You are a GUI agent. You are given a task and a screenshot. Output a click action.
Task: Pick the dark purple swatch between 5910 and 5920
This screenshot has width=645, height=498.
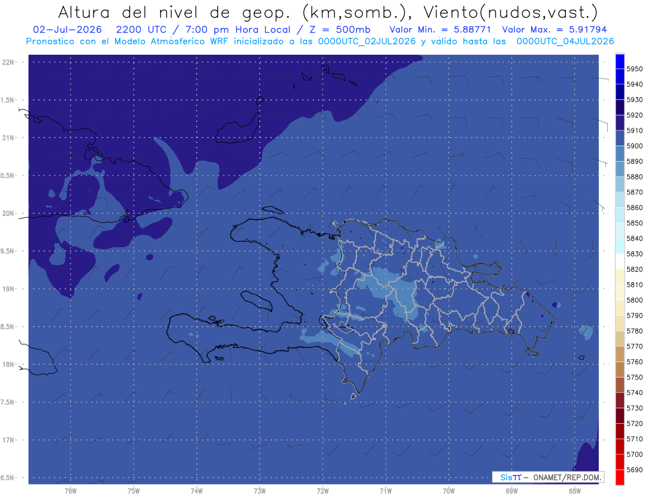pyautogui.click(x=620, y=123)
